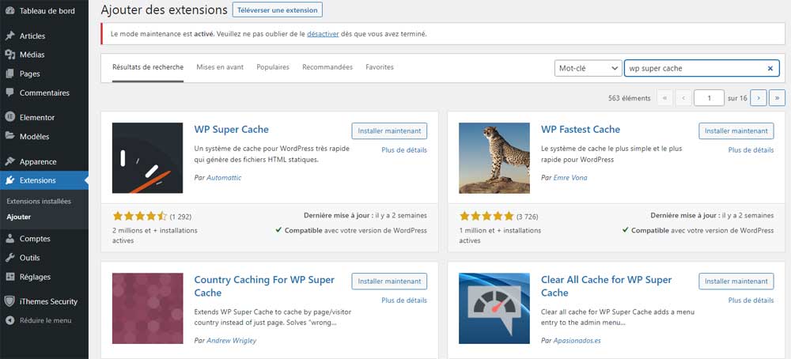Click the Commentaires speech bubble icon

point(9,93)
